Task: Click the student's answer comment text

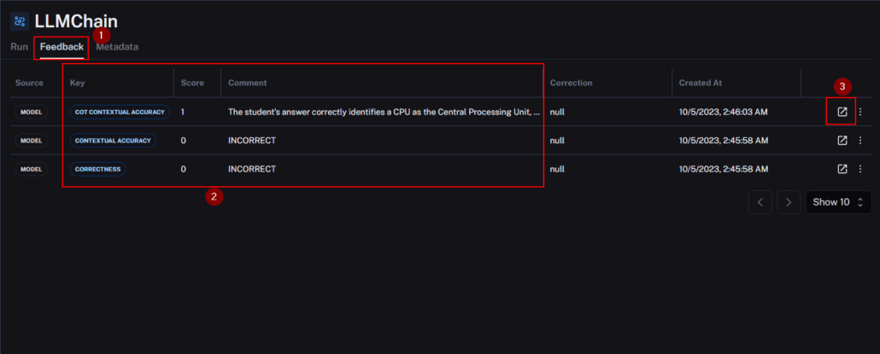Action: click(x=384, y=112)
